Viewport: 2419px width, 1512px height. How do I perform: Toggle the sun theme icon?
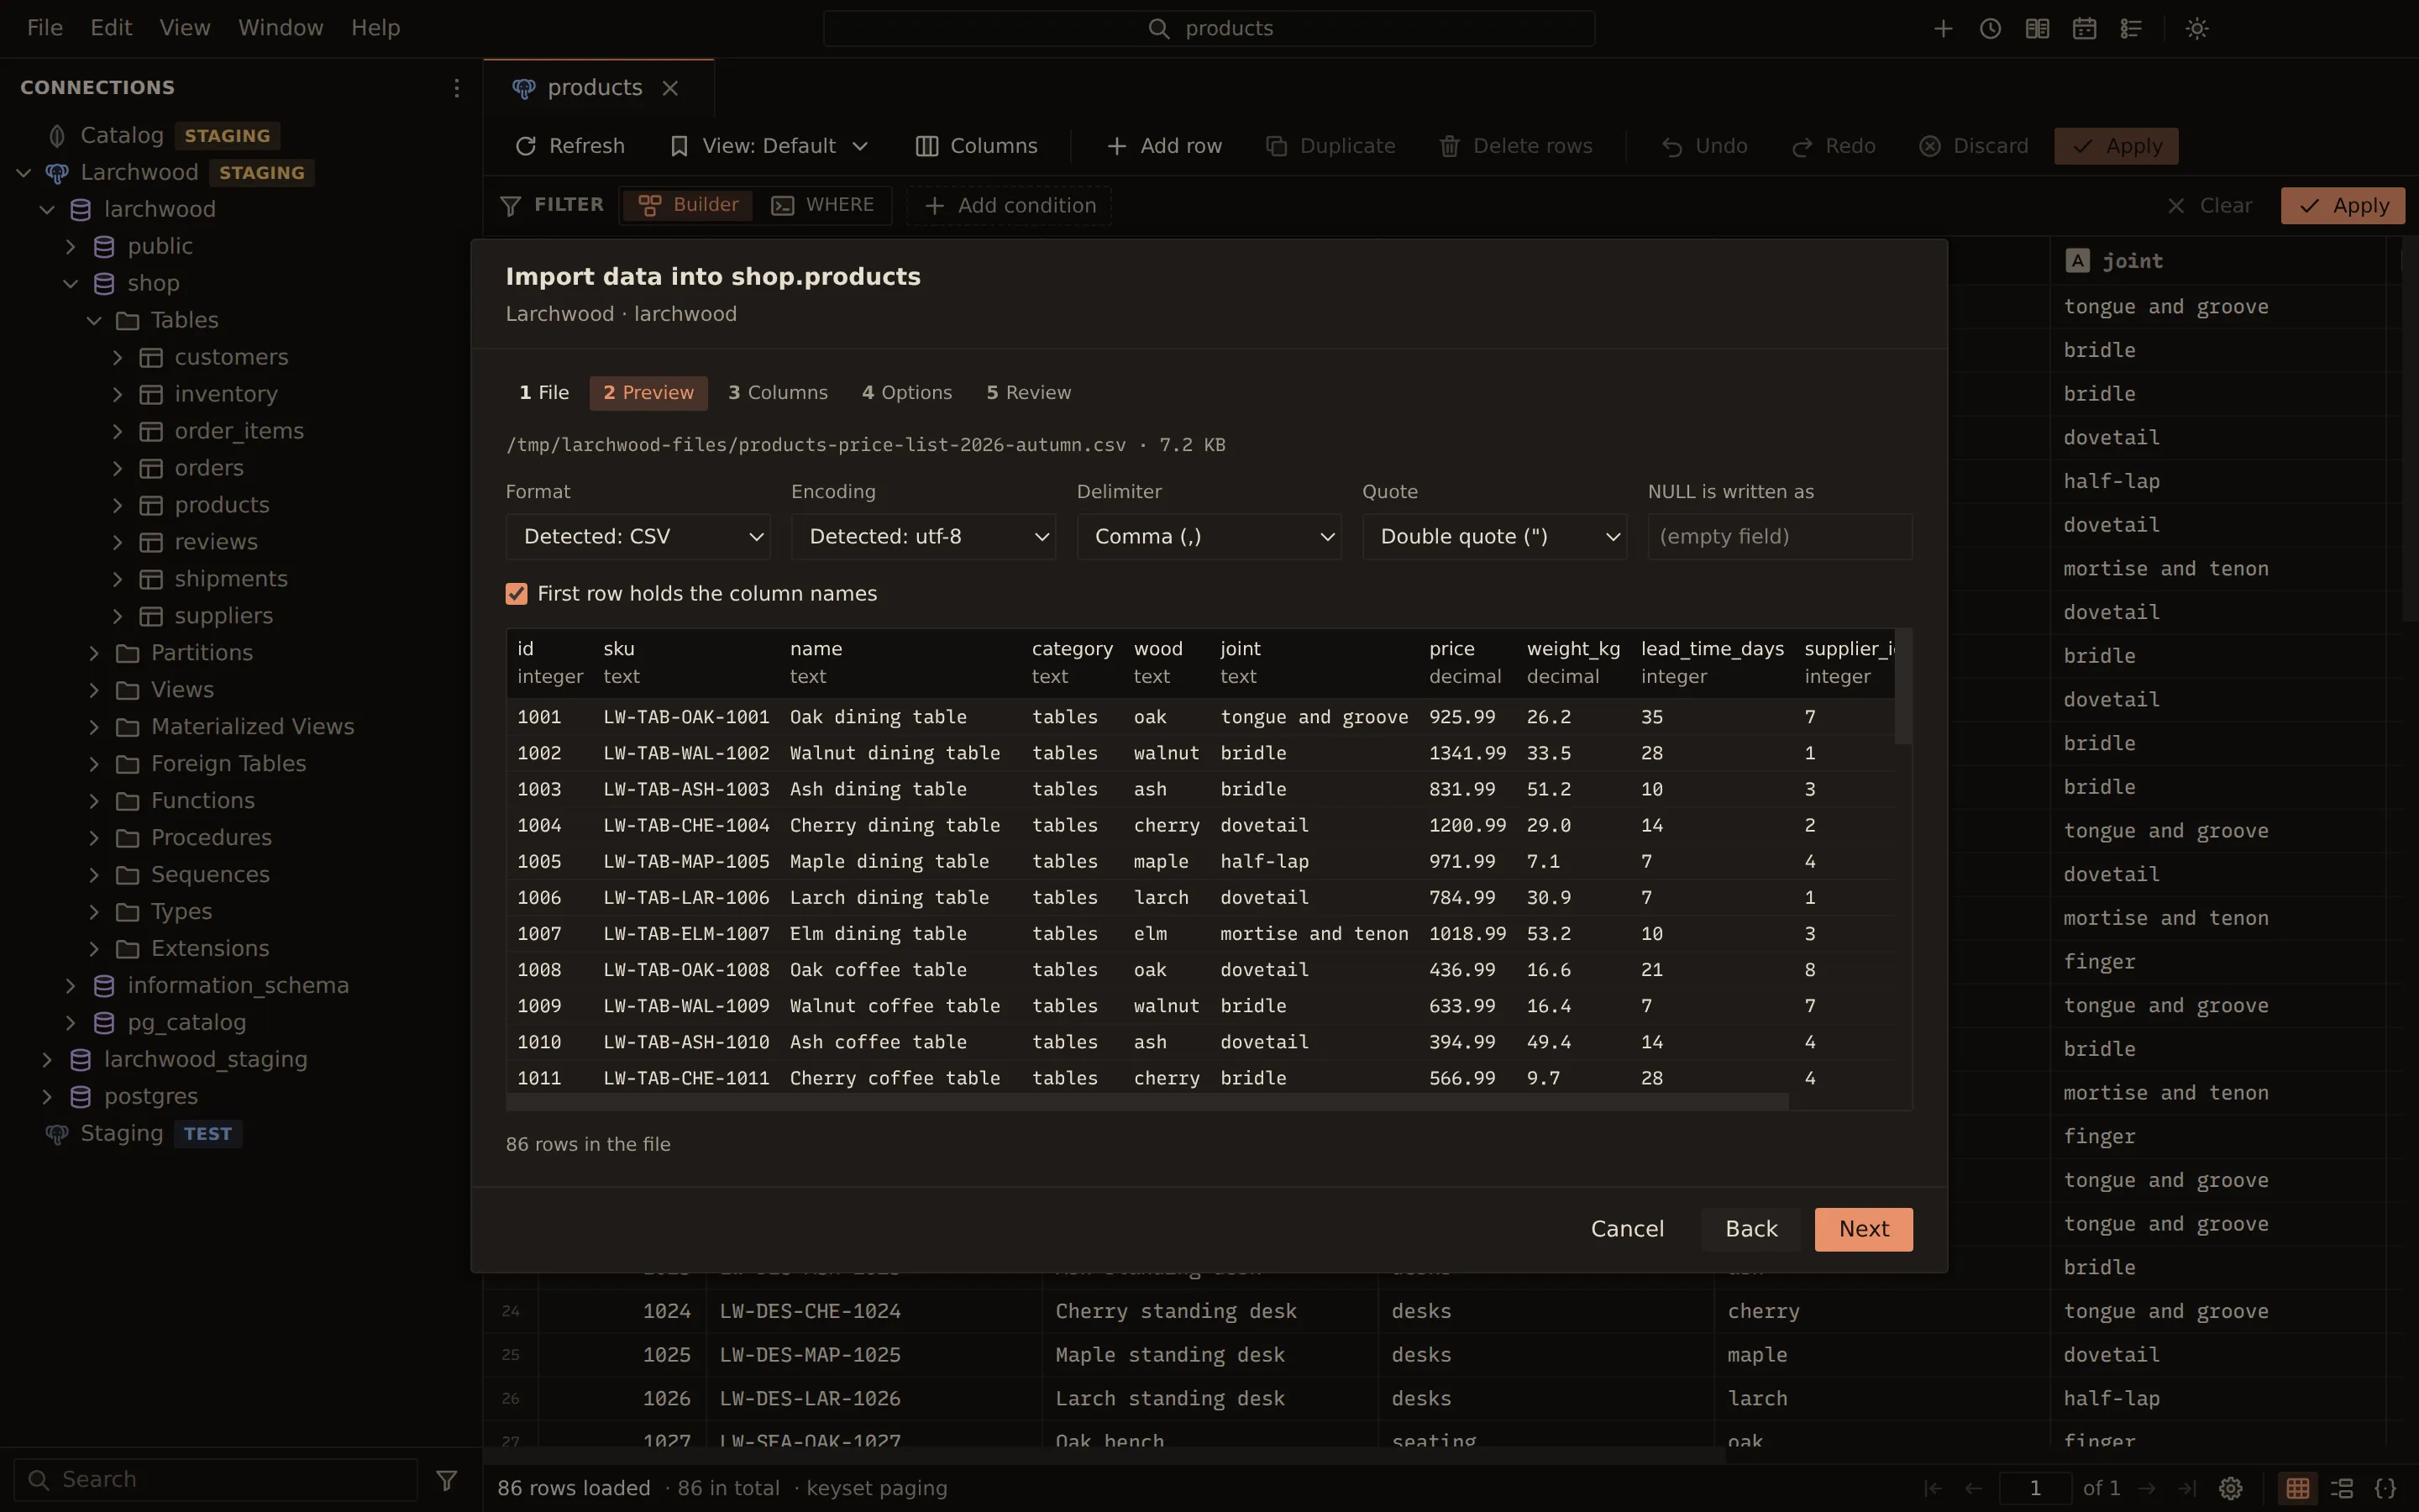tap(2196, 28)
